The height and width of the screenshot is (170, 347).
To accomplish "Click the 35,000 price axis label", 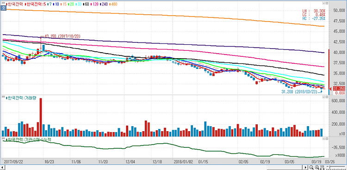I will [339, 73].
